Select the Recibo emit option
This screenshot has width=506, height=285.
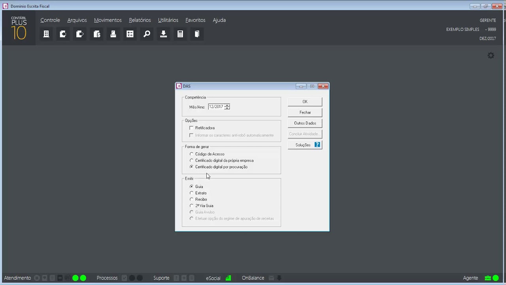pos(191,199)
